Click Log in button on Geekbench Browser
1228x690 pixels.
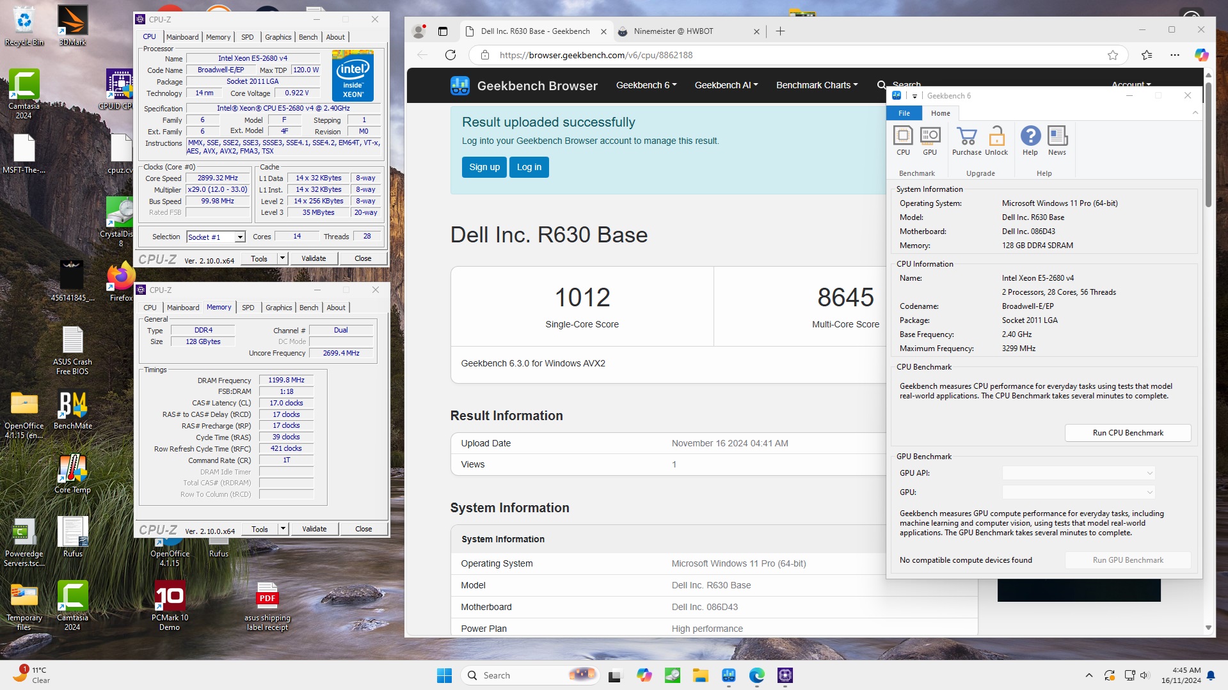(529, 167)
